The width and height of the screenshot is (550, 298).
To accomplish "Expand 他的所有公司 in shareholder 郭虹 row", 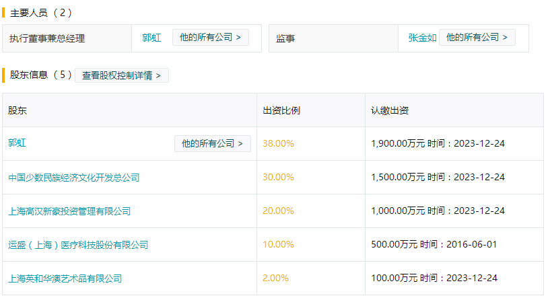I will coord(212,143).
